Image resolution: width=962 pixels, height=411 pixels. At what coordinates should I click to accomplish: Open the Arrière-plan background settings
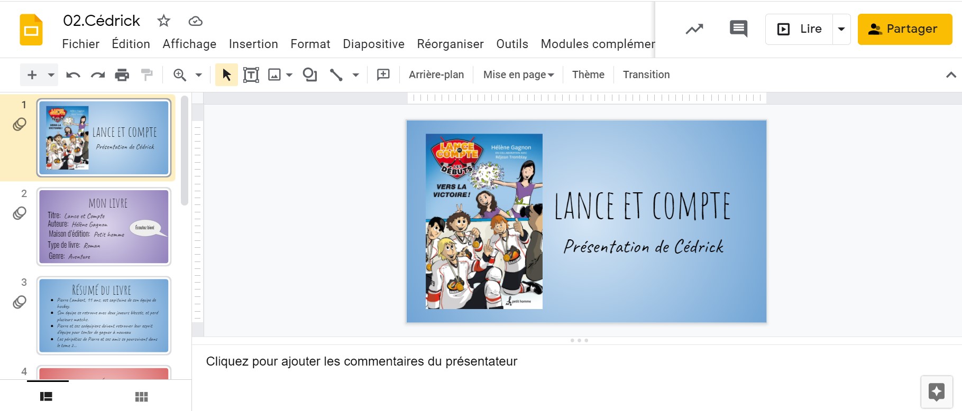(436, 75)
